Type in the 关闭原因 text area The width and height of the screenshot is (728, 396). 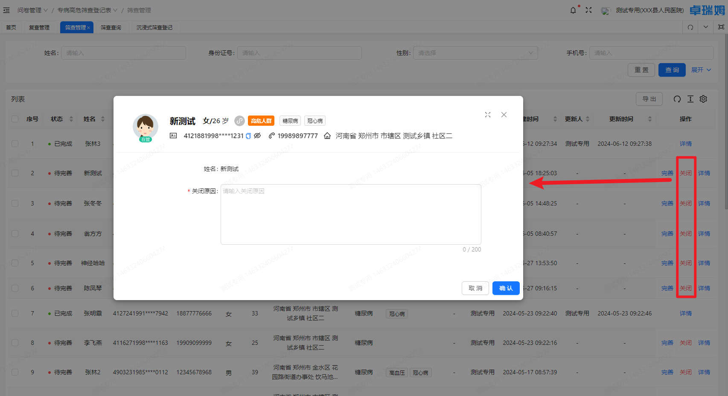point(350,214)
